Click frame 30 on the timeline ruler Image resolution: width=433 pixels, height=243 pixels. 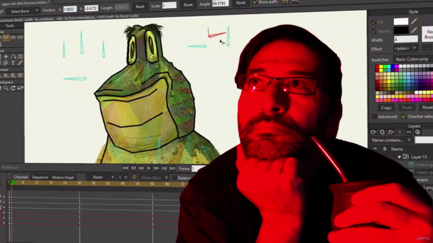pos(79,183)
